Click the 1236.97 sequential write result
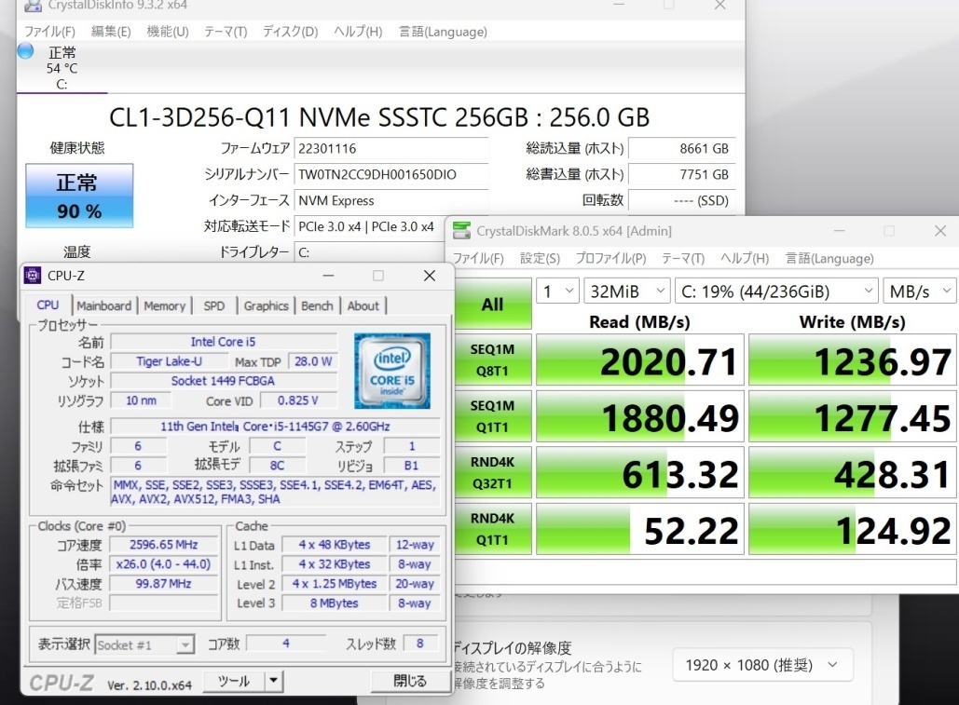The width and height of the screenshot is (959, 705). [853, 359]
